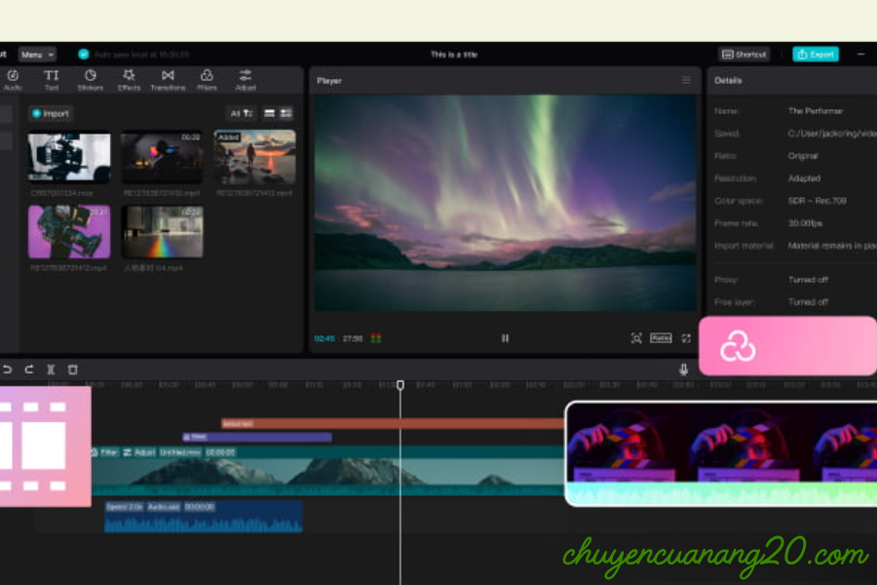Open the Adjust panel

click(x=246, y=79)
